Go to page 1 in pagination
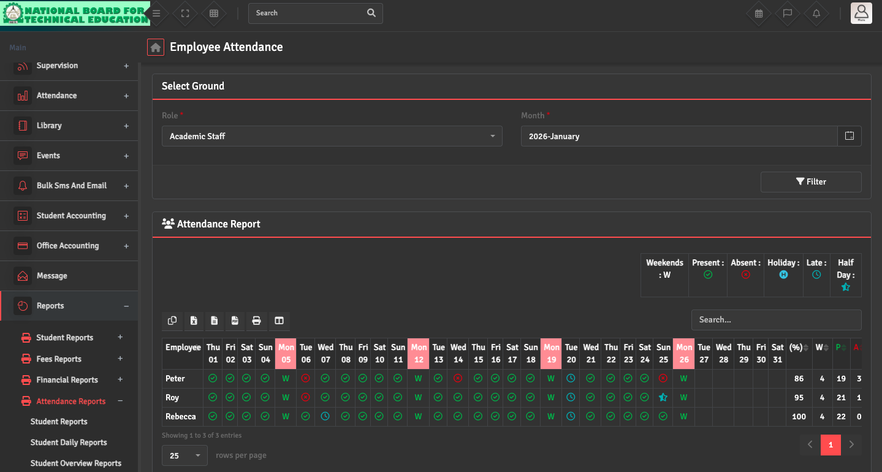Viewport: 882px width, 472px height. point(831,445)
